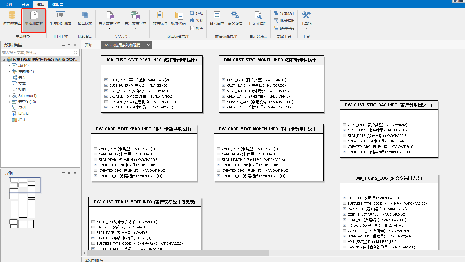This screenshot has width=465, height=262.
Task: Pin the 导航 panel
Action: point(69,173)
